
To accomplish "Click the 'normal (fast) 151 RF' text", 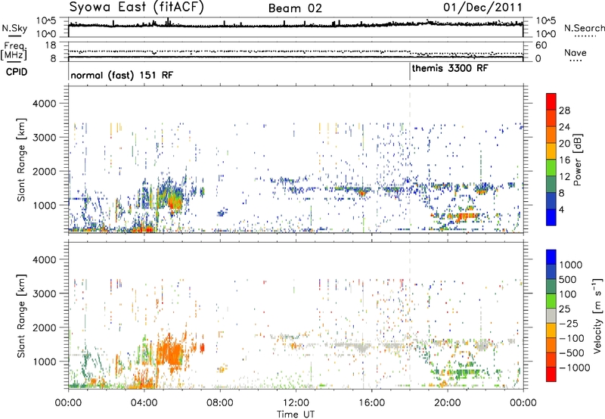I will [x=122, y=75].
